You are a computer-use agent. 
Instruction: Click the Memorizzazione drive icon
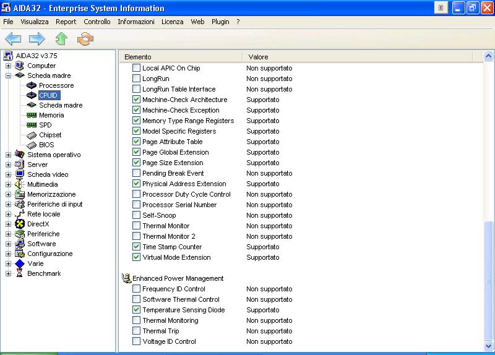20,194
